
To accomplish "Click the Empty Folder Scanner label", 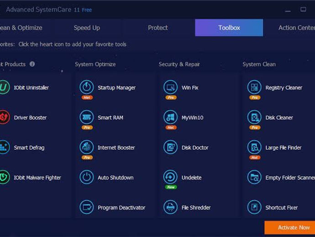I will [x=290, y=178].
